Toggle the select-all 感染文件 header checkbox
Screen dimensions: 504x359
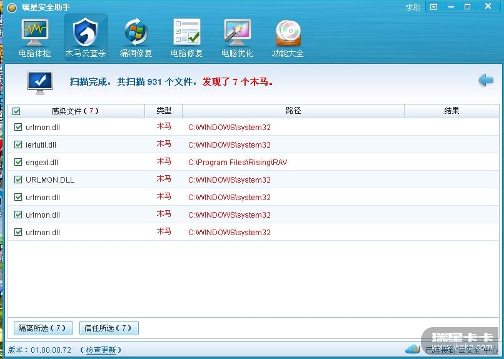click(x=16, y=111)
